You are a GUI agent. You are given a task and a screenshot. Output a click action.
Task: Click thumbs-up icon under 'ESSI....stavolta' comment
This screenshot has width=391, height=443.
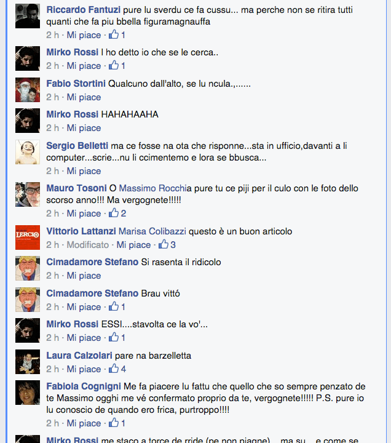(x=114, y=337)
